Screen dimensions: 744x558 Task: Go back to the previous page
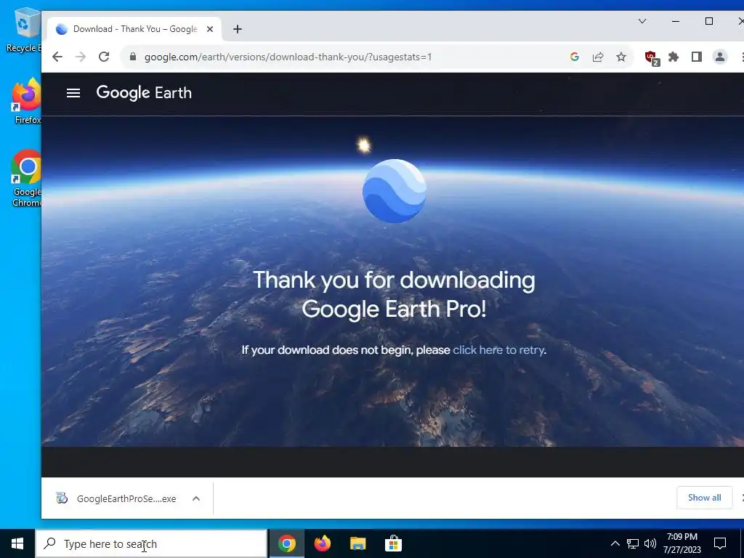coord(57,57)
